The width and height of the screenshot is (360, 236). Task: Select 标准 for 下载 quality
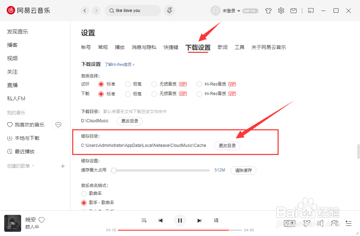101,94
